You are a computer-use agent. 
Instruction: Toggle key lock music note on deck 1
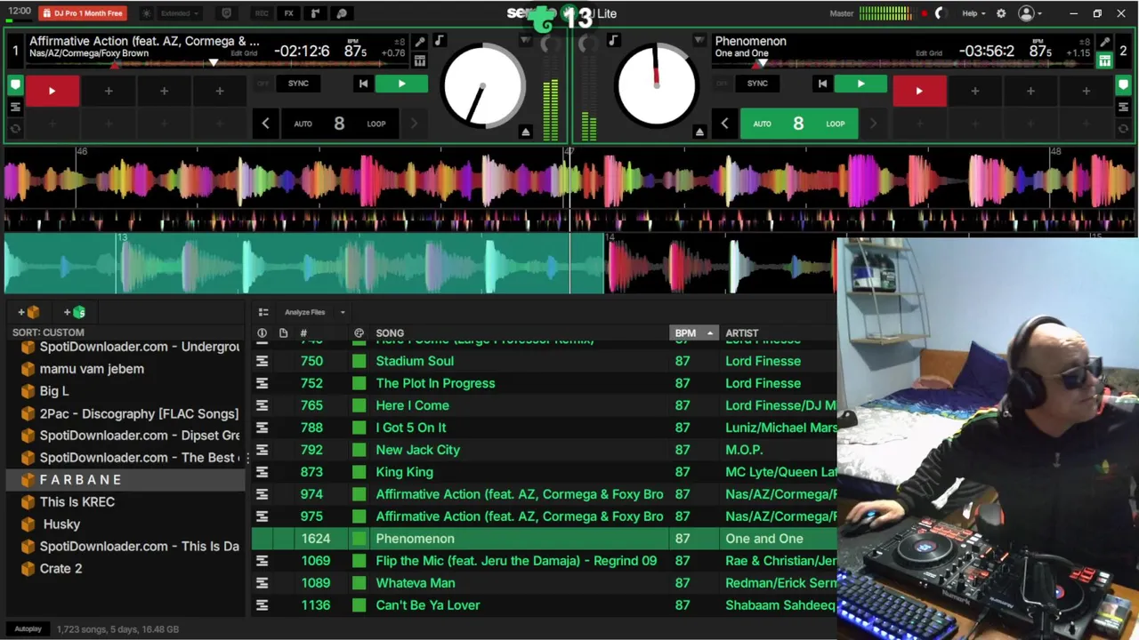[x=439, y=41]
